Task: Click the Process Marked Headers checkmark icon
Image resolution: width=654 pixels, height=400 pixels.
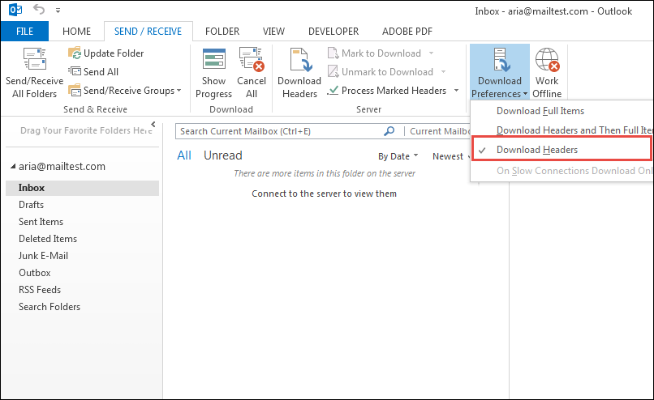Action: click(x=333, y=91)
